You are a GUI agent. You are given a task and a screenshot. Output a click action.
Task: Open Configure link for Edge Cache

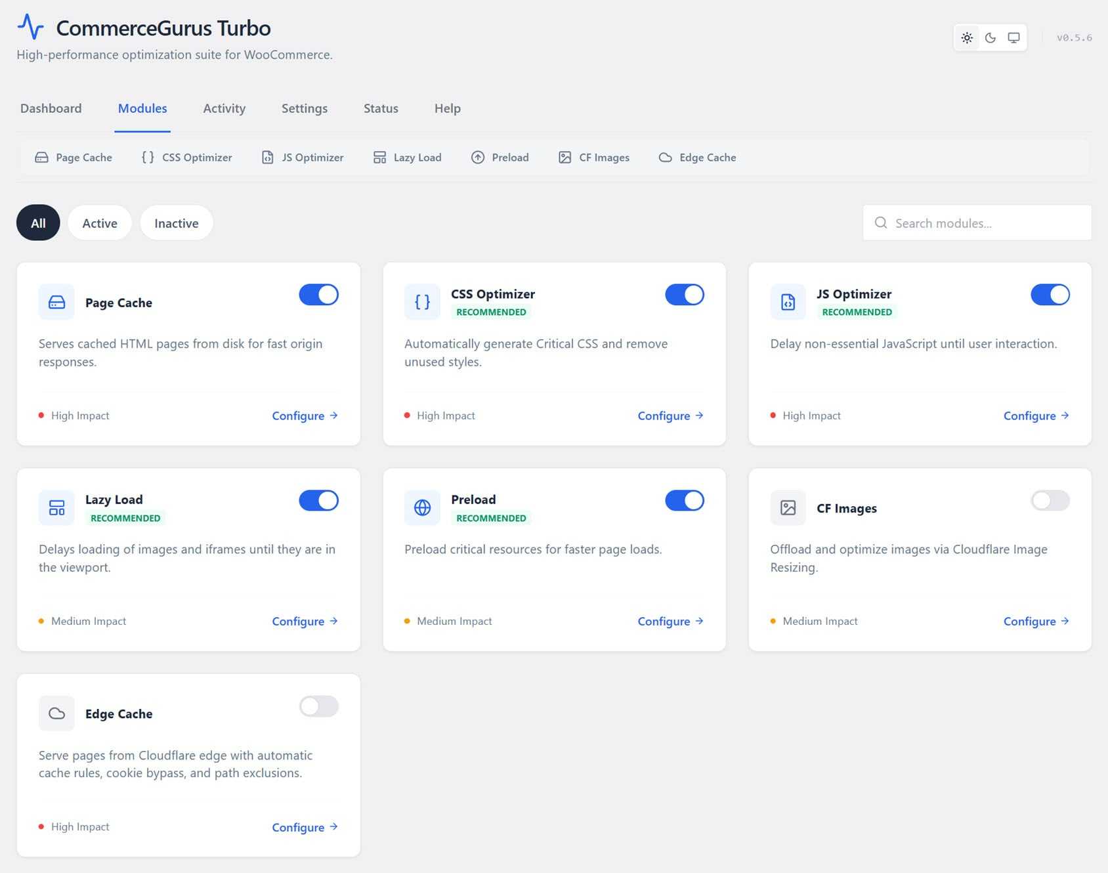coord(305,827)
